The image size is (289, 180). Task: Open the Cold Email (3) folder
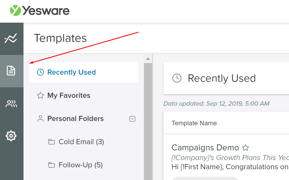[x=81, y=142]
